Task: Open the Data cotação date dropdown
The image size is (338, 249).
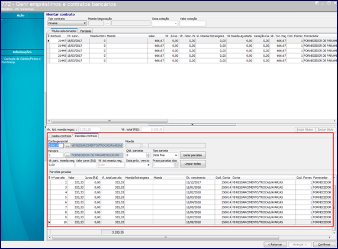Action: tap(176, 24)
